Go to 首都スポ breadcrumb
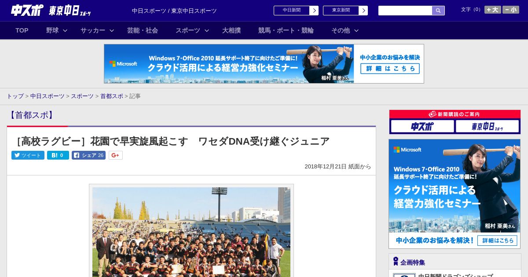This screenshot has width=528, height=277. tap(112, 96)
